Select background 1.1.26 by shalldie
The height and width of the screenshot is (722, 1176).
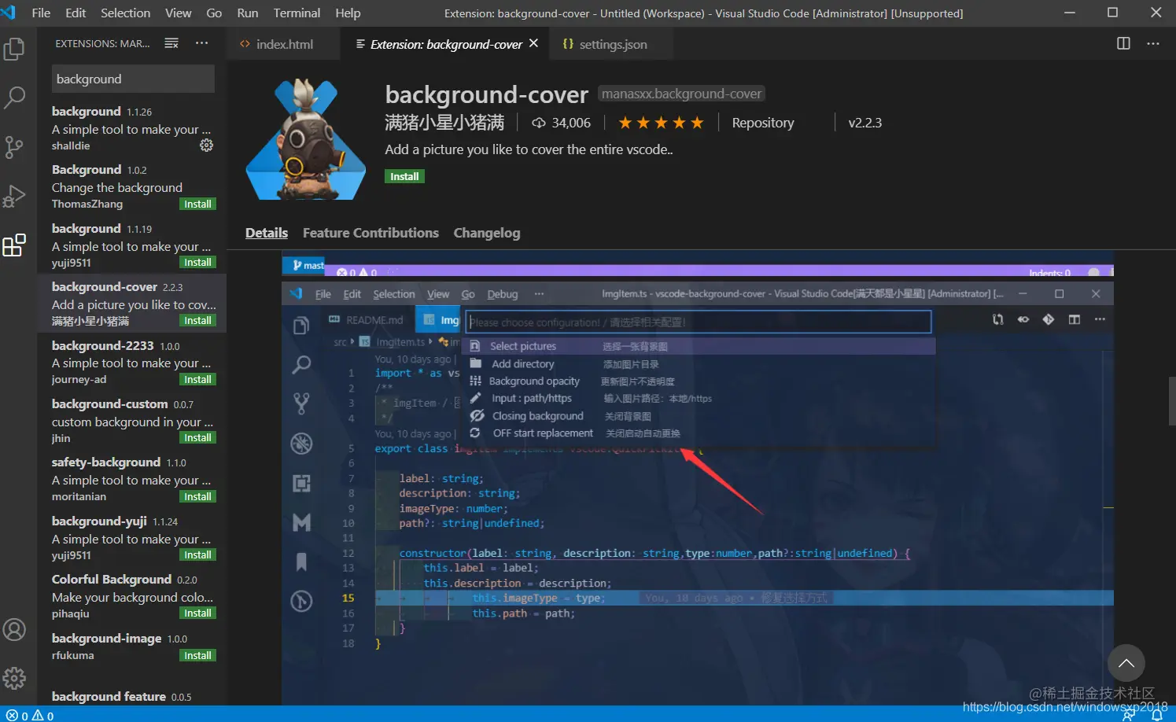[131, 127]
